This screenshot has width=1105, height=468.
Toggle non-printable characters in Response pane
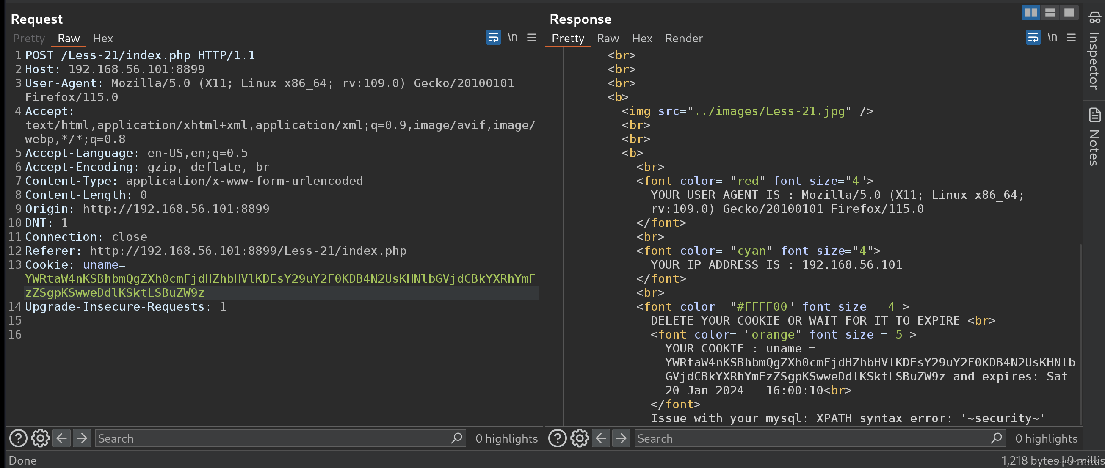[1052, 37]
